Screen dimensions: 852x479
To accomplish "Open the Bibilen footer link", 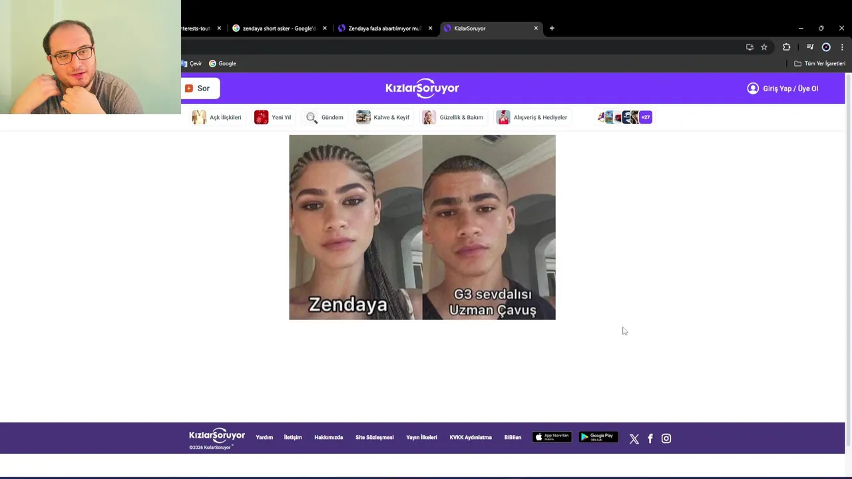I will coord(513,438).
